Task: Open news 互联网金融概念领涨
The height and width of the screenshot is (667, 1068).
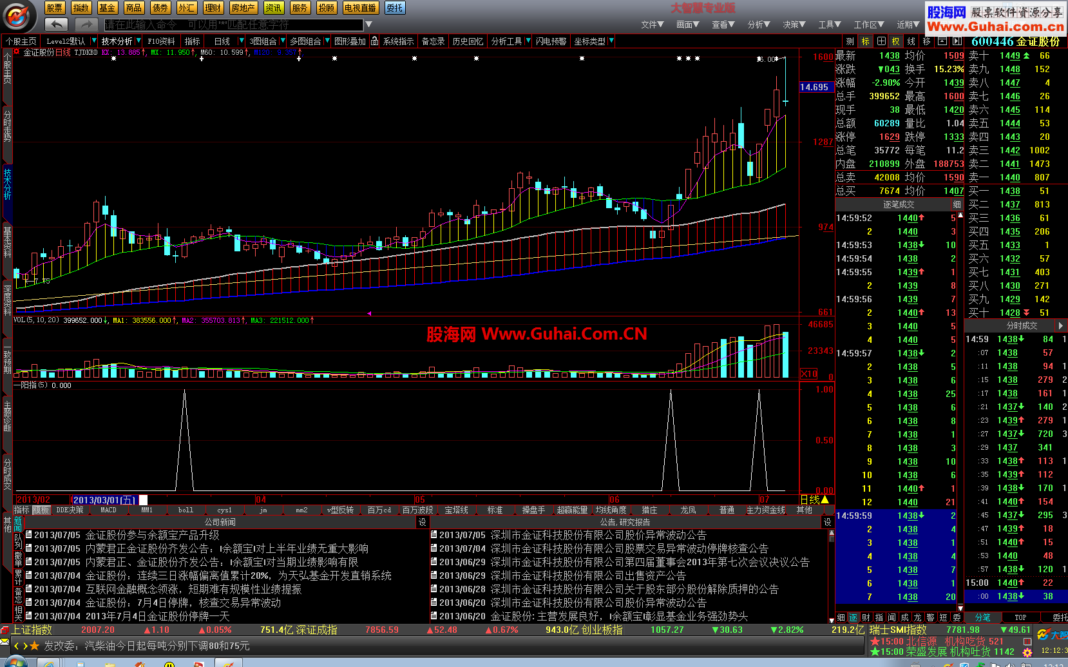Action: point(193,589)
